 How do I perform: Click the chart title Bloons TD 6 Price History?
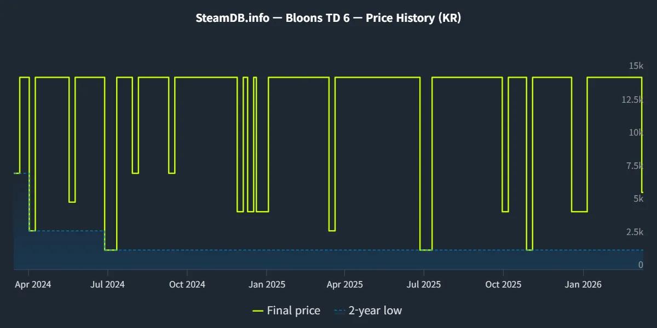328,18
